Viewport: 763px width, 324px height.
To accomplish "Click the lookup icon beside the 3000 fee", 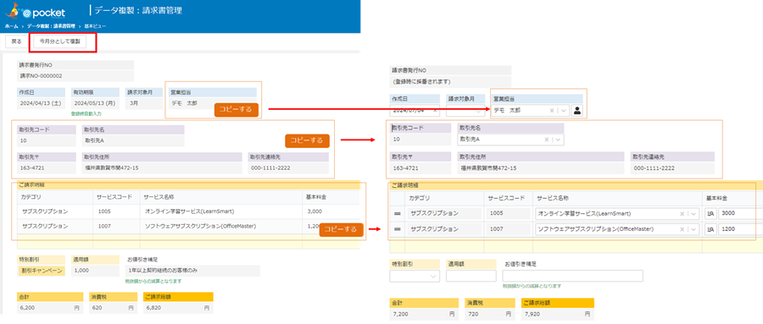I will (x=710, y=213).
